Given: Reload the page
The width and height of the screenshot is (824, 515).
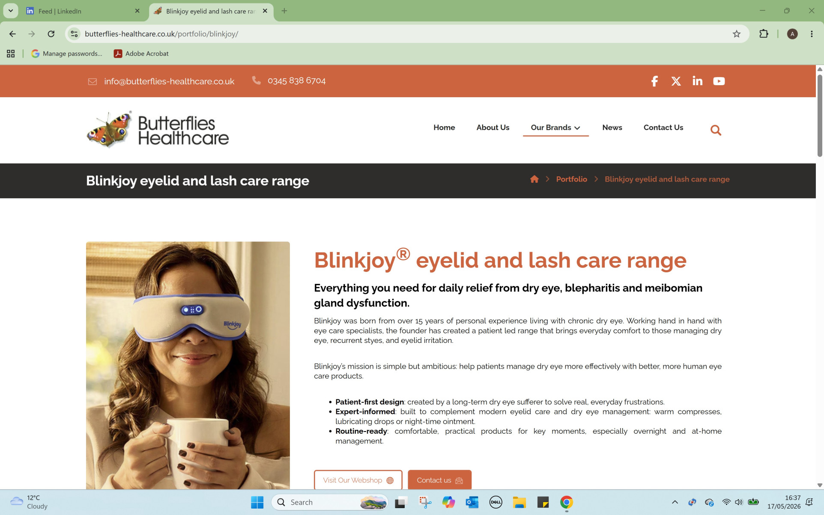Looking at the screenshot, I should coord(51,34).
